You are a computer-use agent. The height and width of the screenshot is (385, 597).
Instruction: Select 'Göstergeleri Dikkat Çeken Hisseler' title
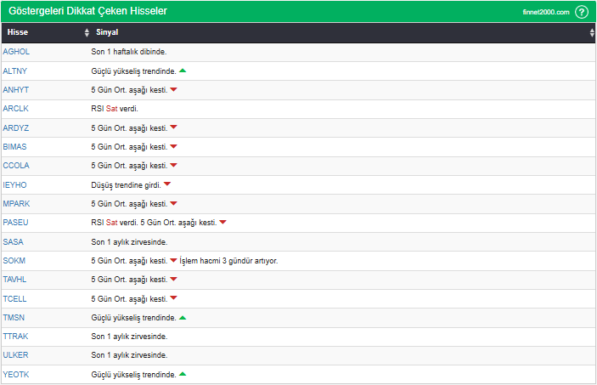pyautogui.click(x=88, y=11)
